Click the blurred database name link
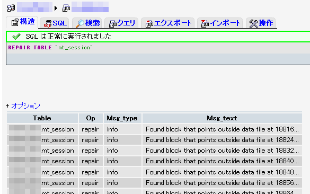 pos(90,7)
